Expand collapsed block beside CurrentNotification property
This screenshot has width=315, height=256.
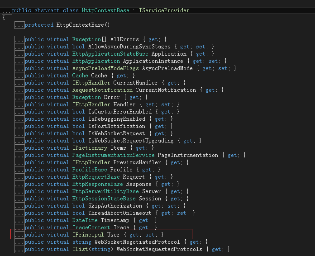pyautogui.click(x=19, y=90)
